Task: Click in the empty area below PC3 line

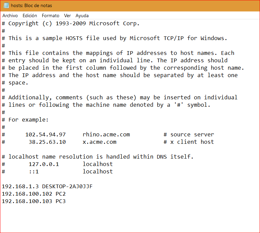Action: pyautogui.click(x=130, y=218)
